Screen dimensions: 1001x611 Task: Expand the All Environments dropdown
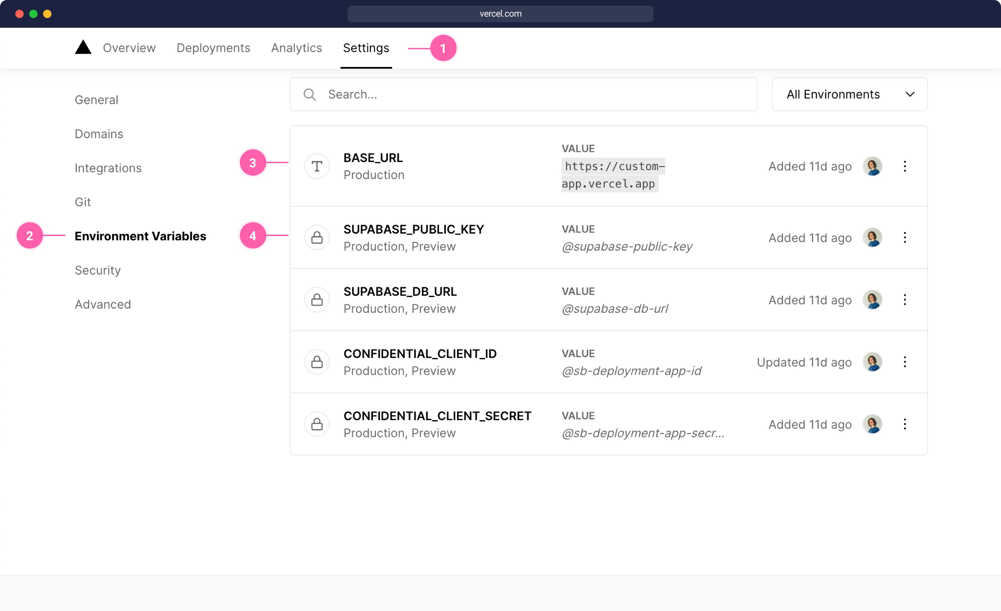(x=849, y=94)
